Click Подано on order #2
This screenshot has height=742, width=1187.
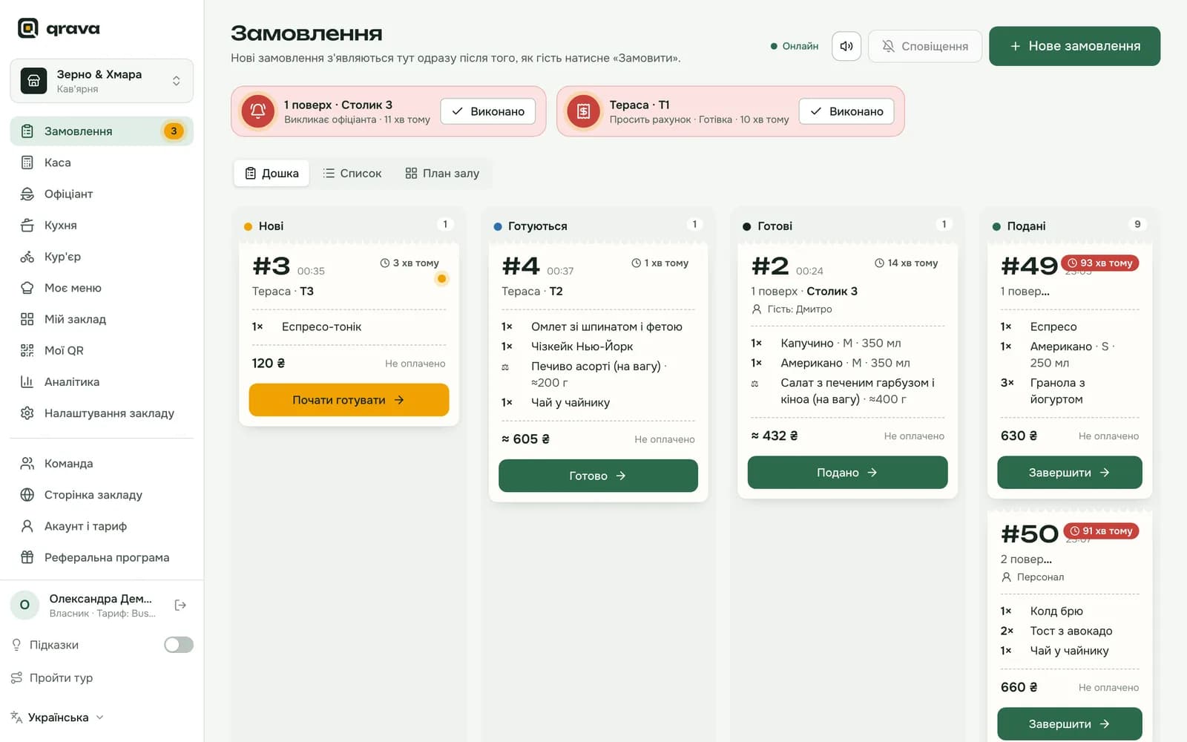click(847, 473)
